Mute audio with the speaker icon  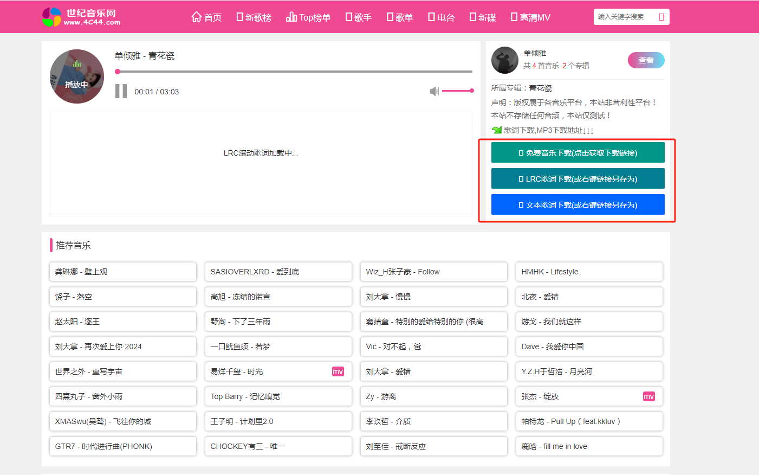(434, 91)
